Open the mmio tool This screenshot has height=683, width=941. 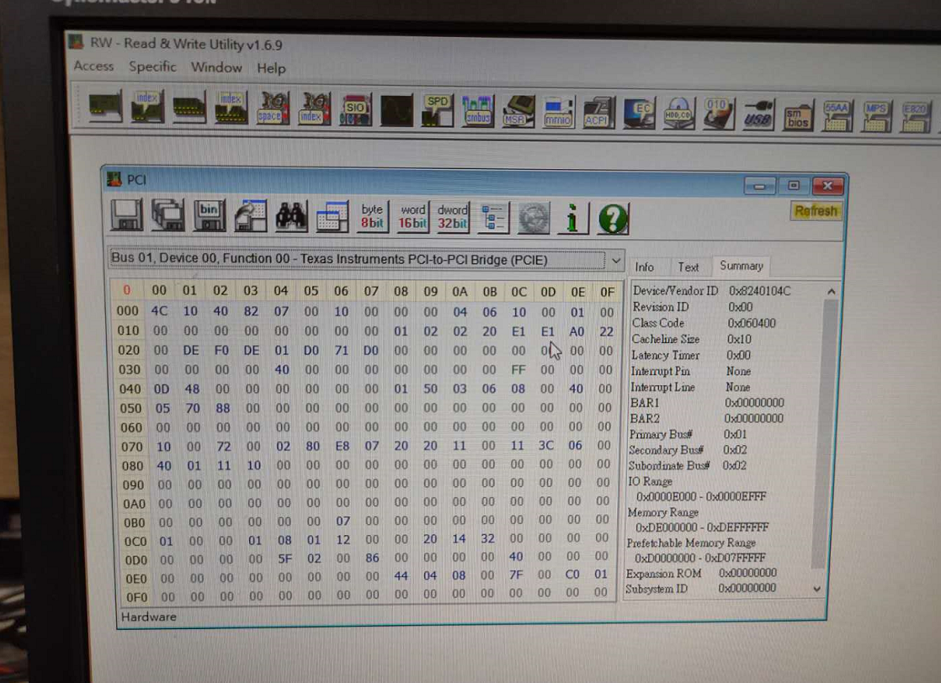558,112
